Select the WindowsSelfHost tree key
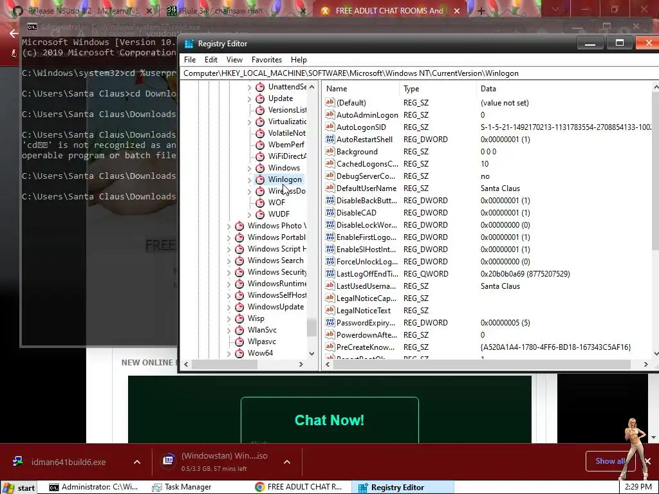The height and width of the screenshot is (494, 659). point(277,295)
